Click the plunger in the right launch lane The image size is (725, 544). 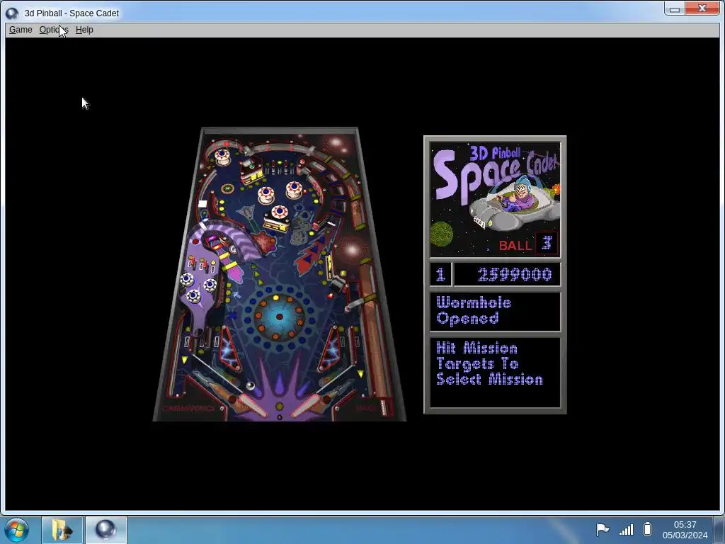[384, 406]
